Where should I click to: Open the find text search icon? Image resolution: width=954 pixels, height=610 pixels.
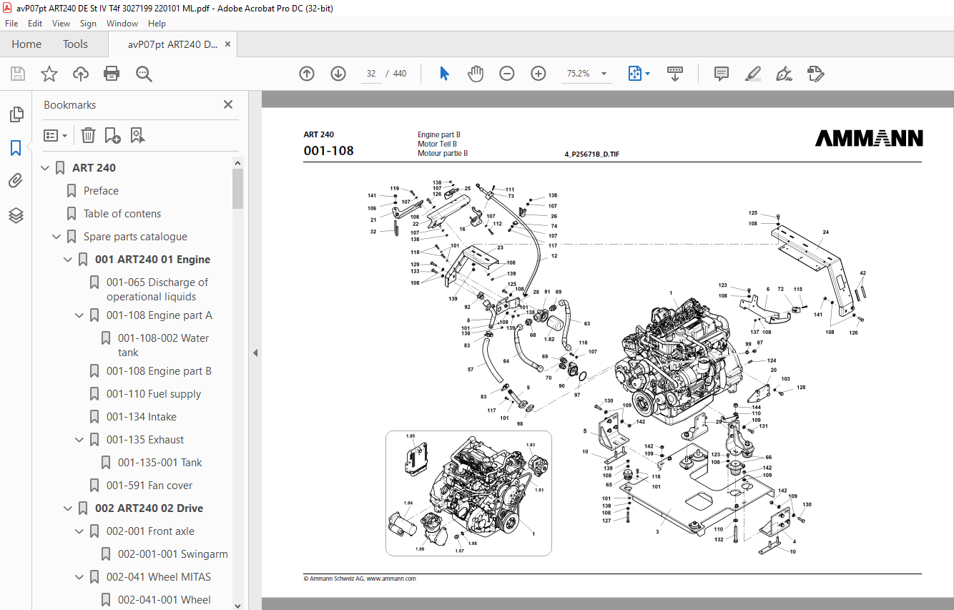click(144, 74)
